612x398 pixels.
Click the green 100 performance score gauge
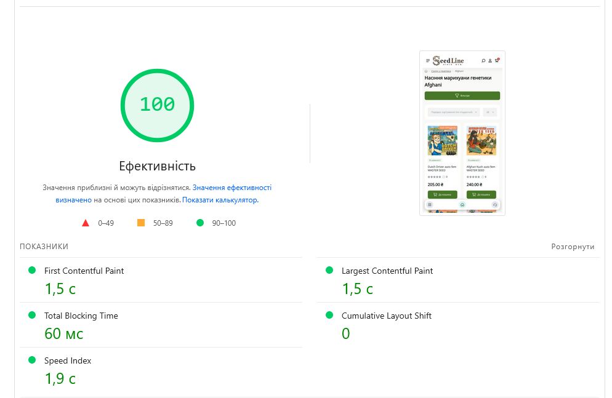pyautogui.click(x=157, y=105)
